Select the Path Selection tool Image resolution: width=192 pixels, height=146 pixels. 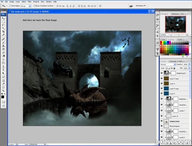(3, 73)
